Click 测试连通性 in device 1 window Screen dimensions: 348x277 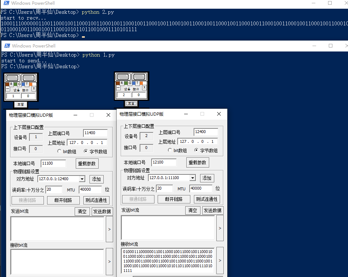(96, 200)
